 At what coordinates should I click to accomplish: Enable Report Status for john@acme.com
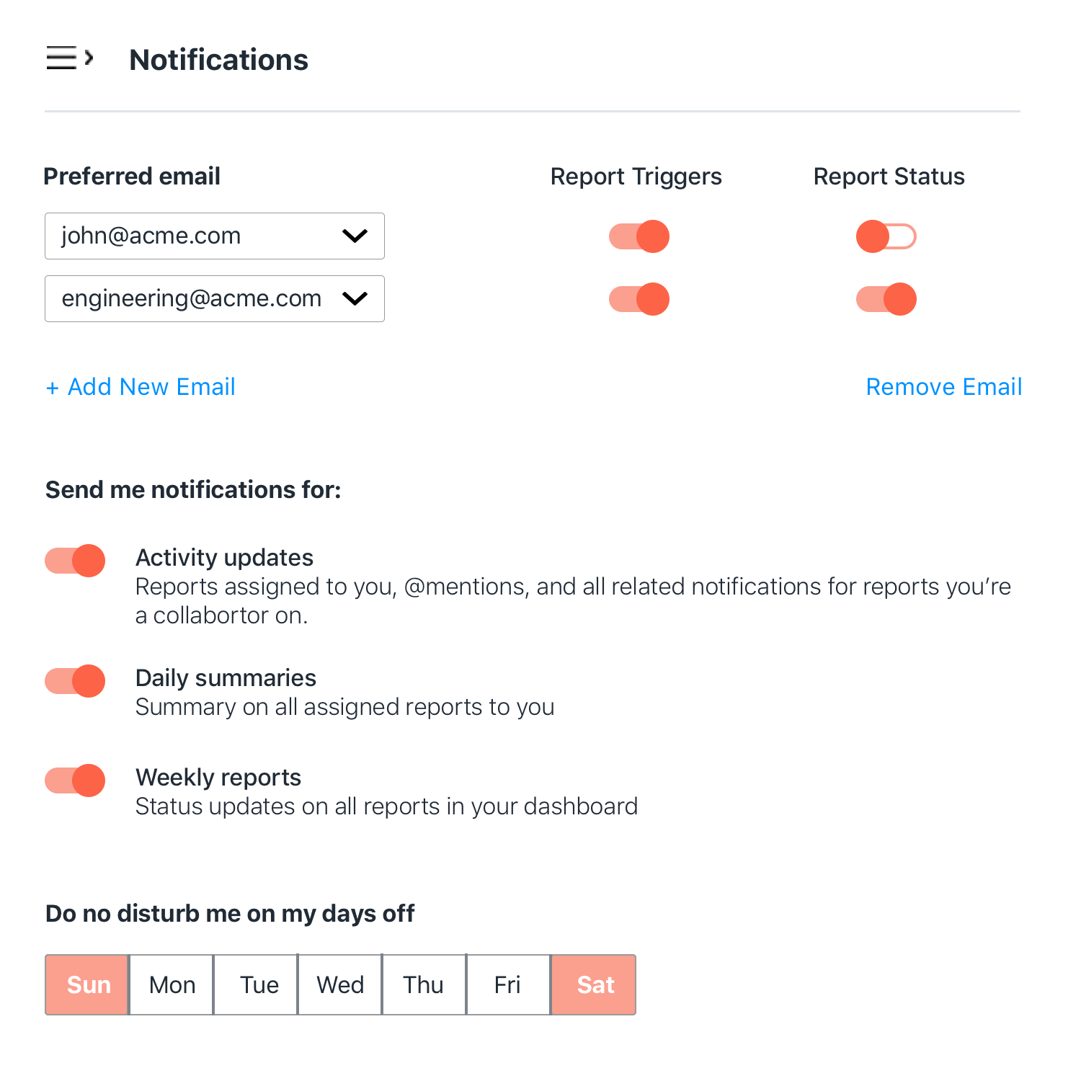[886, 236]
